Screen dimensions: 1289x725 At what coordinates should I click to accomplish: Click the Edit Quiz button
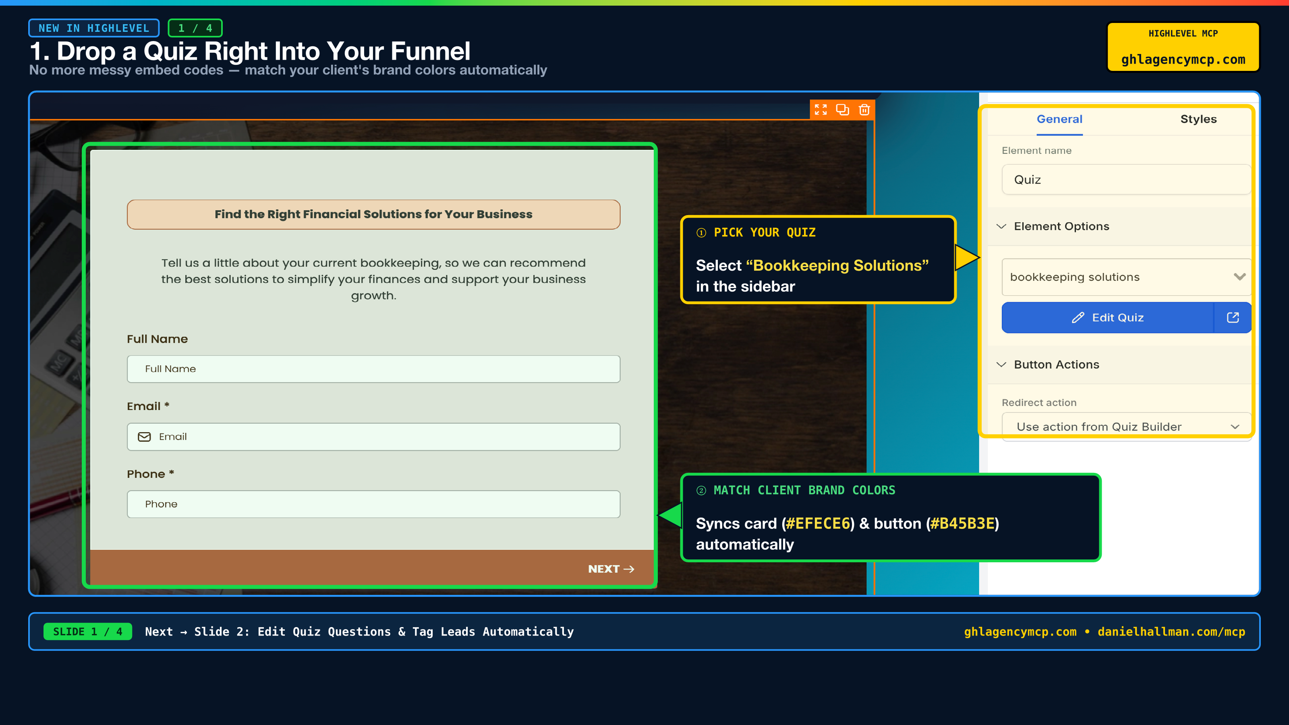(x=1107, y=317)
